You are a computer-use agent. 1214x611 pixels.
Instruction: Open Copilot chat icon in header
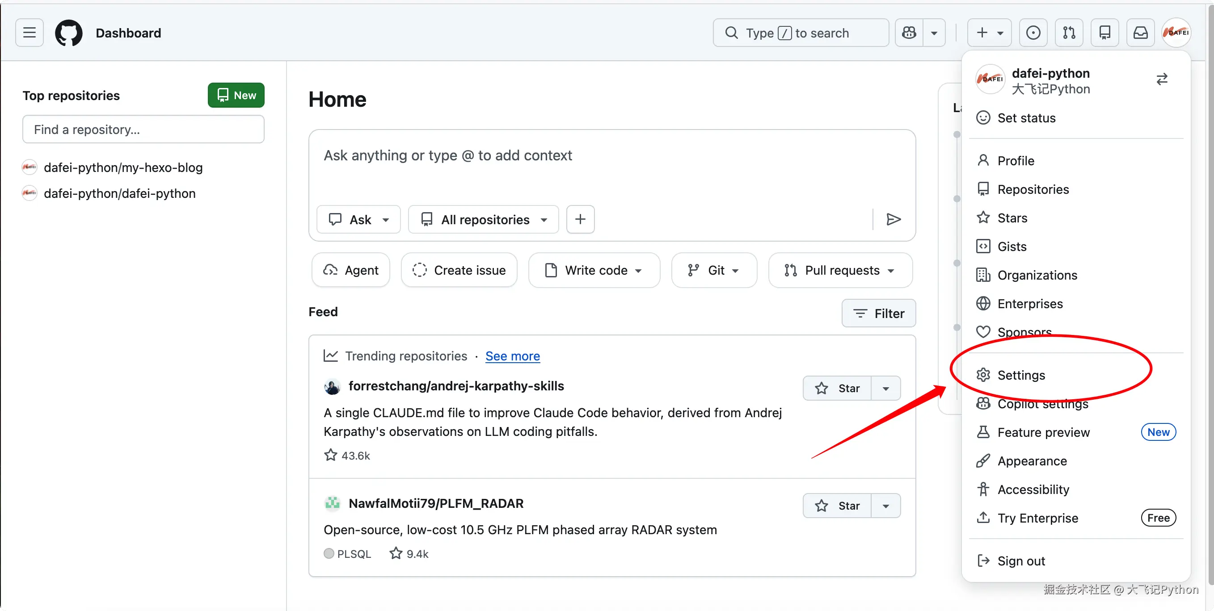tap(909, 33)
